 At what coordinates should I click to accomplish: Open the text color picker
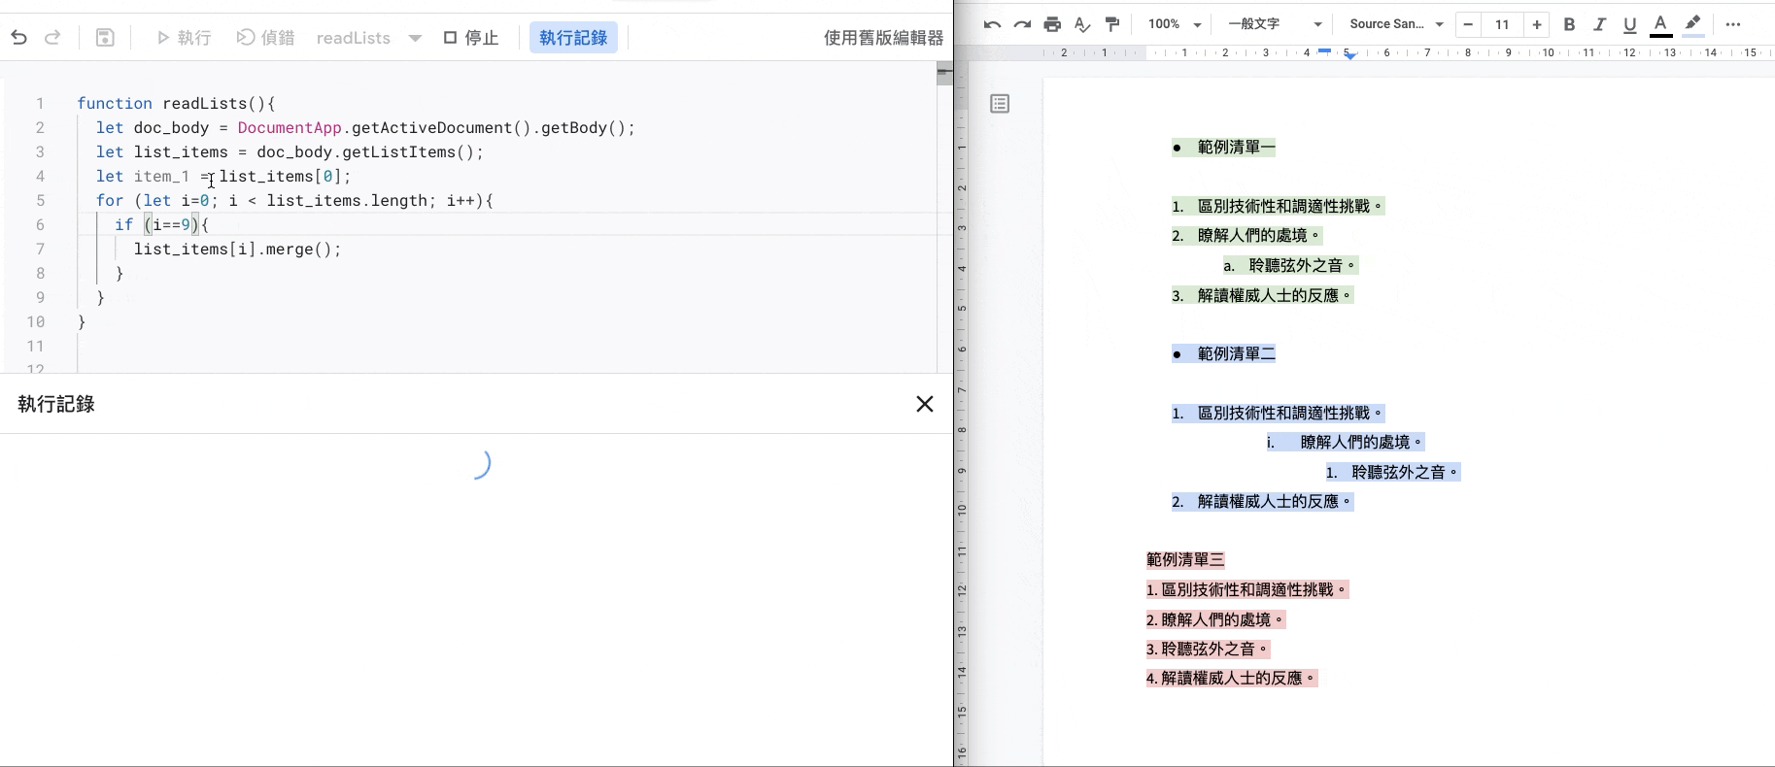tap(1661, 24)
